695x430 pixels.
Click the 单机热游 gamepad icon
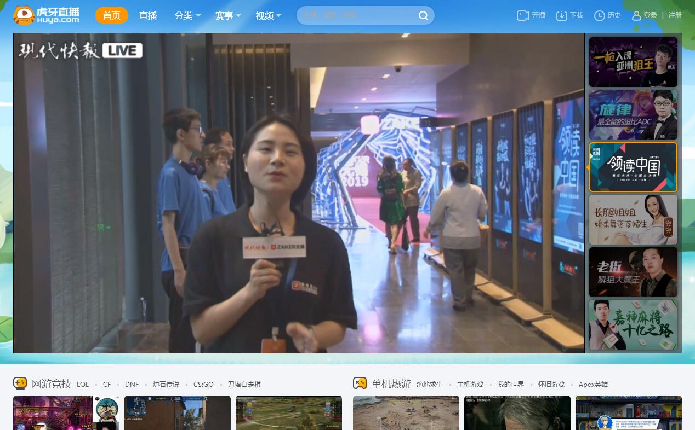(360, 383)
